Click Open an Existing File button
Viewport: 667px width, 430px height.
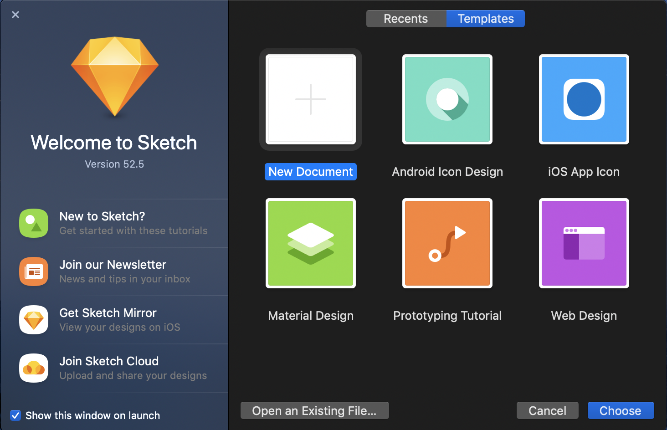point(315,410)
